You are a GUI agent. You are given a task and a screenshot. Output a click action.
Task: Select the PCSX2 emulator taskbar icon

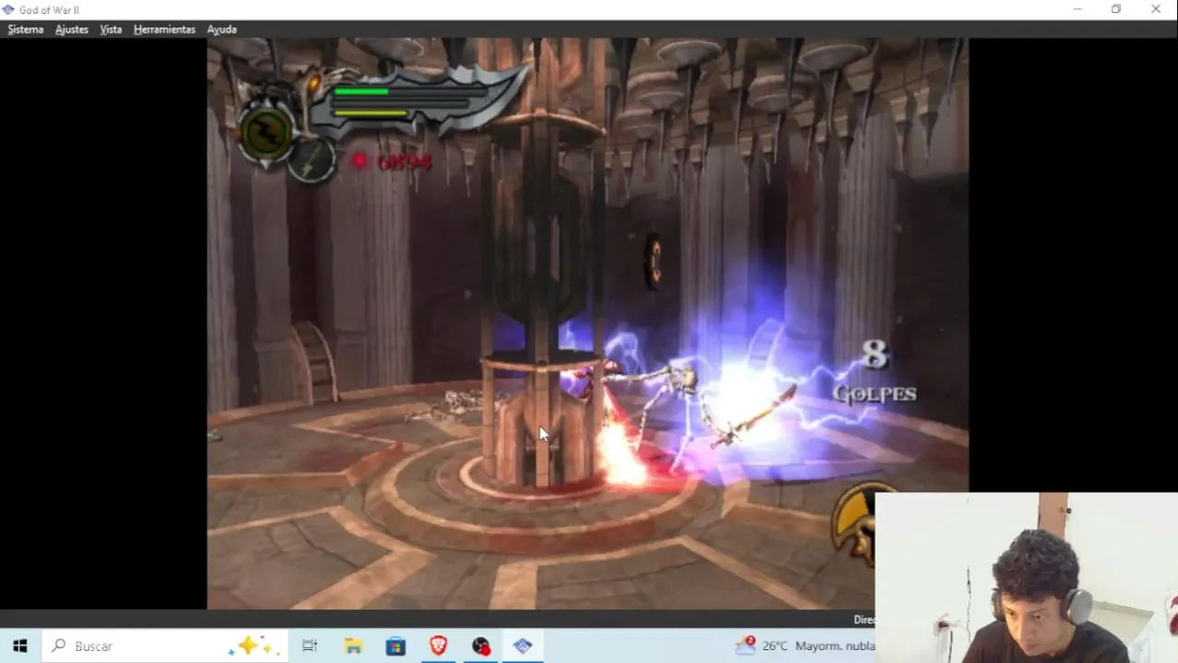click(523, 646)
